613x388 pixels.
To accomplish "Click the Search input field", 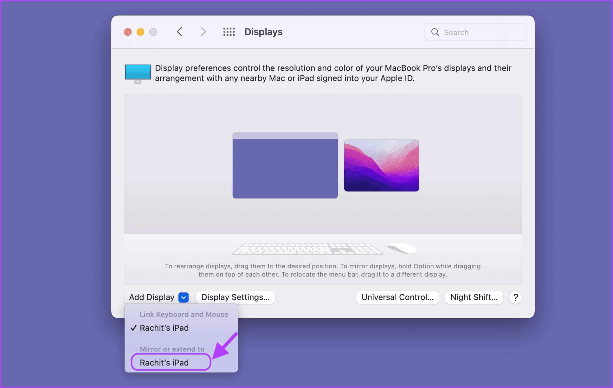I will point(476,32).
